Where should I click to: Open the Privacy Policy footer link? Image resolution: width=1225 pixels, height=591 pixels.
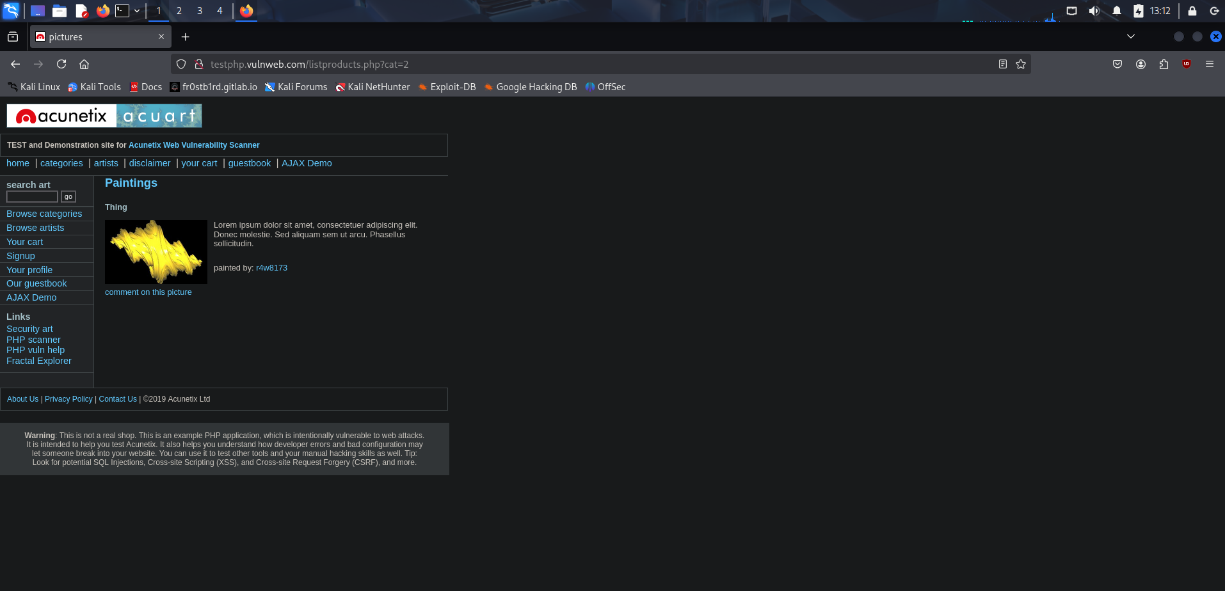(x=68, y=399)
